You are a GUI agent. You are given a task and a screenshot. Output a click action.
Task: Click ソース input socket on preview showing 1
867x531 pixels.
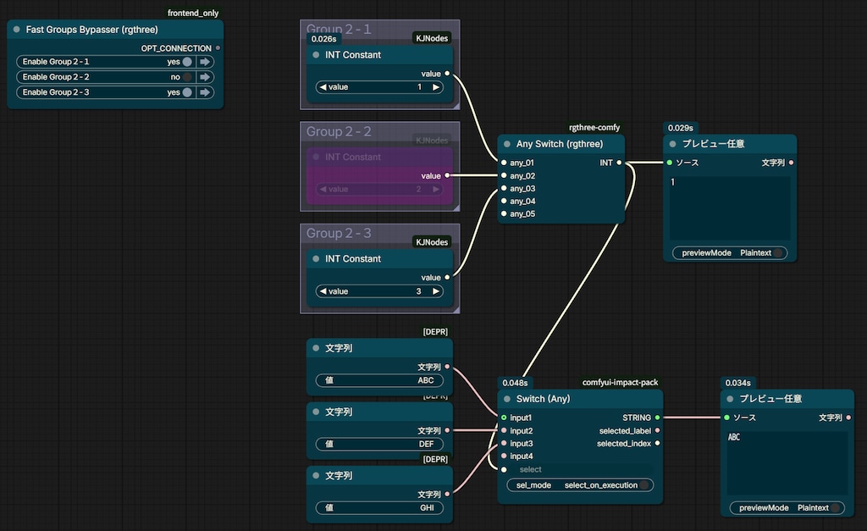670,163
